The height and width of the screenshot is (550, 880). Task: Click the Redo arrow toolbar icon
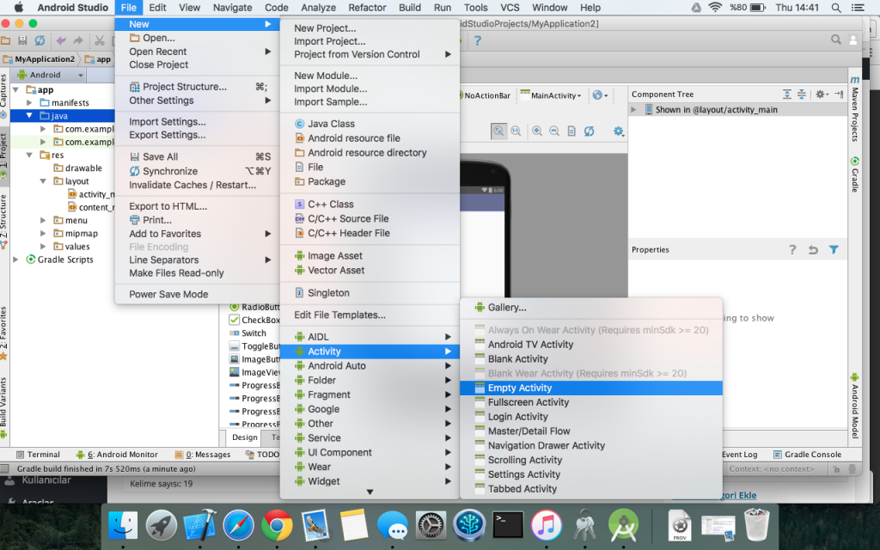tap(78, 40)
